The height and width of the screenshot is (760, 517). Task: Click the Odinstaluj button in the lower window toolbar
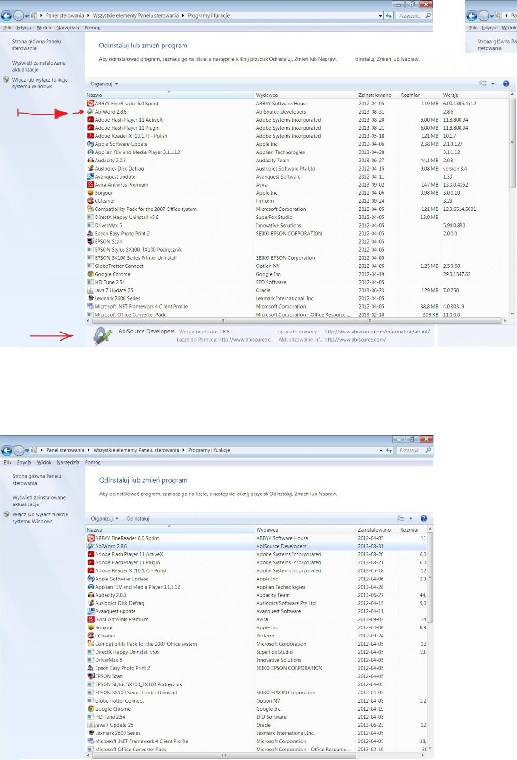click(x=138, y=519)
